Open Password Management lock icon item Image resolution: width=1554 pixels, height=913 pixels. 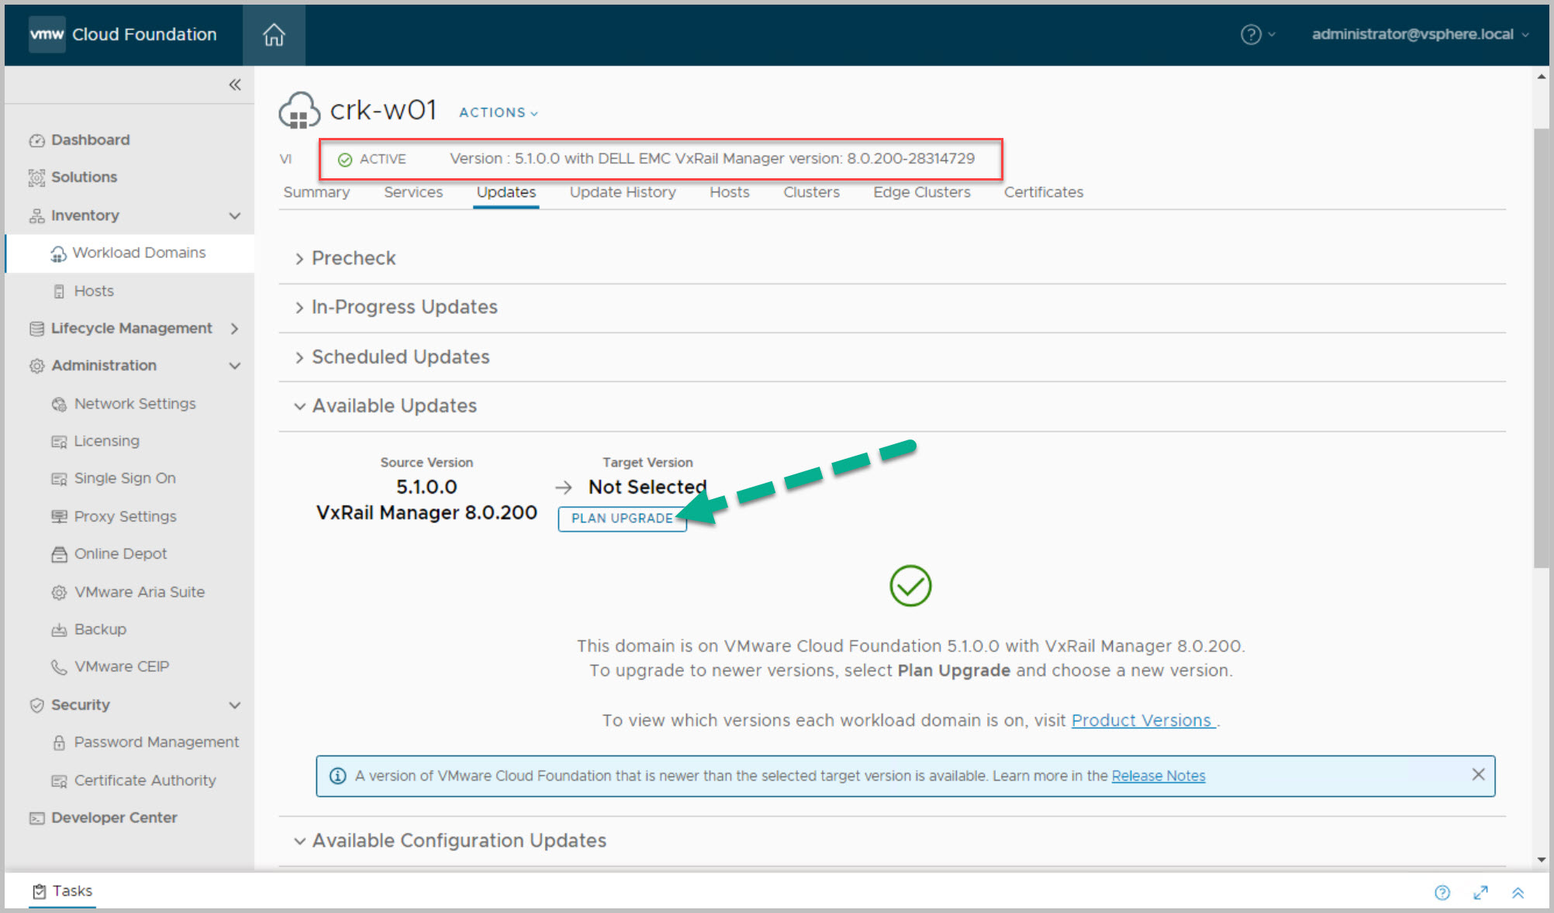tap(59, 742)
